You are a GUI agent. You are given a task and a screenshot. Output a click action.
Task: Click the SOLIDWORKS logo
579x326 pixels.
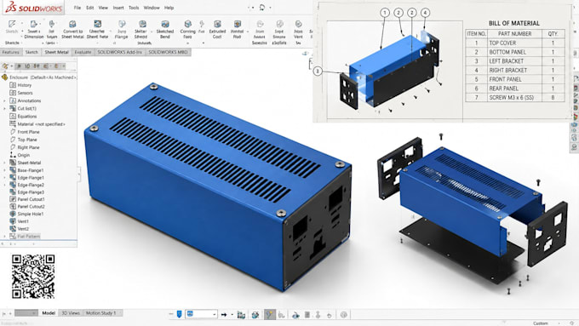[33, 8]
